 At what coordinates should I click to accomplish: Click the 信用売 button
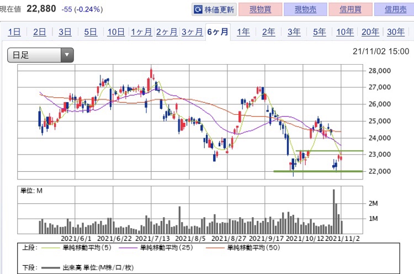395,9
